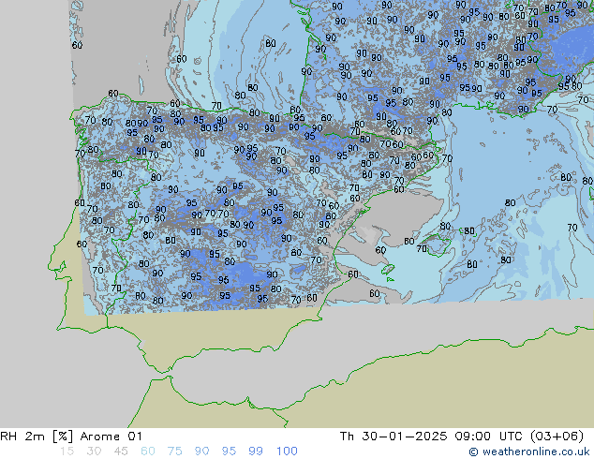Select the 100 legend value
The height and width of the screenshot is (459, 594).
click(287, 452)
